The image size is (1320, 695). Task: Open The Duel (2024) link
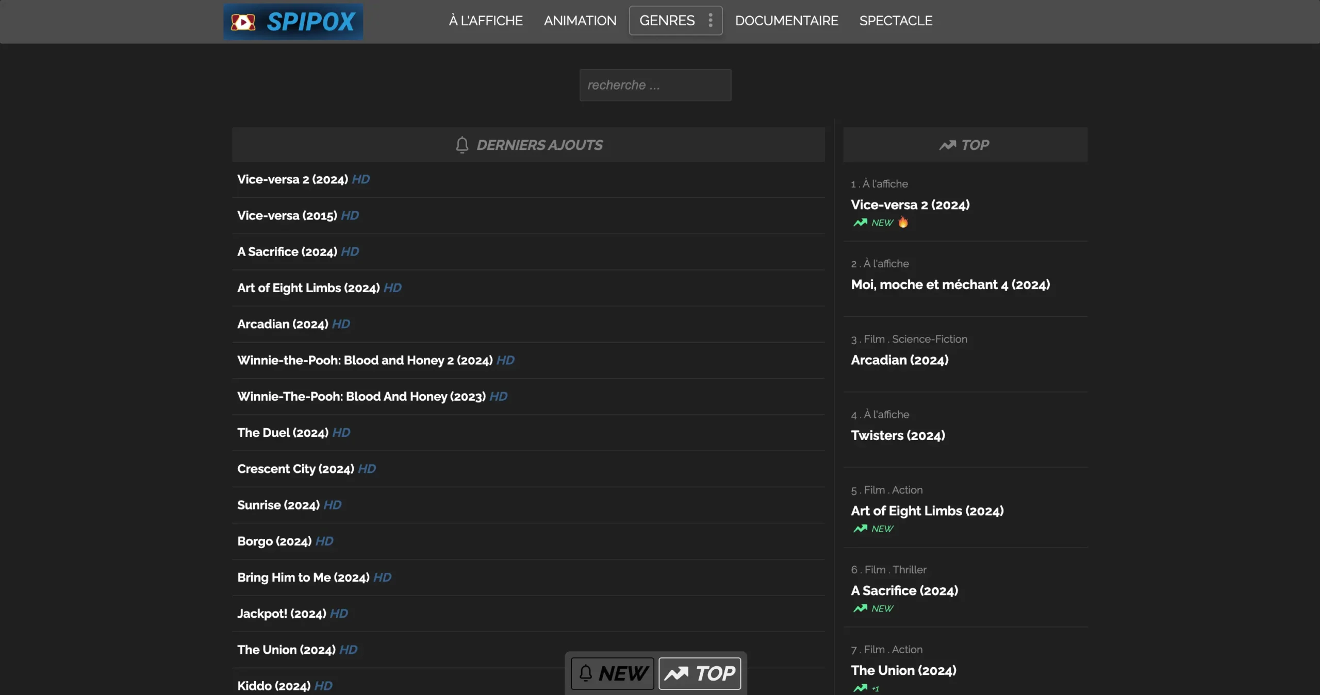point(283,432)
